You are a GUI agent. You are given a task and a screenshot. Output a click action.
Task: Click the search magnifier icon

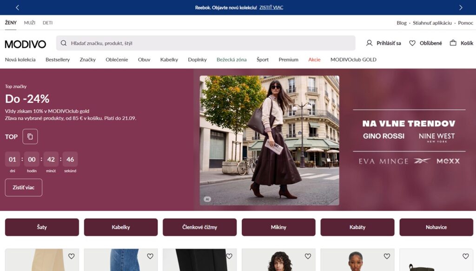[63, 43]
